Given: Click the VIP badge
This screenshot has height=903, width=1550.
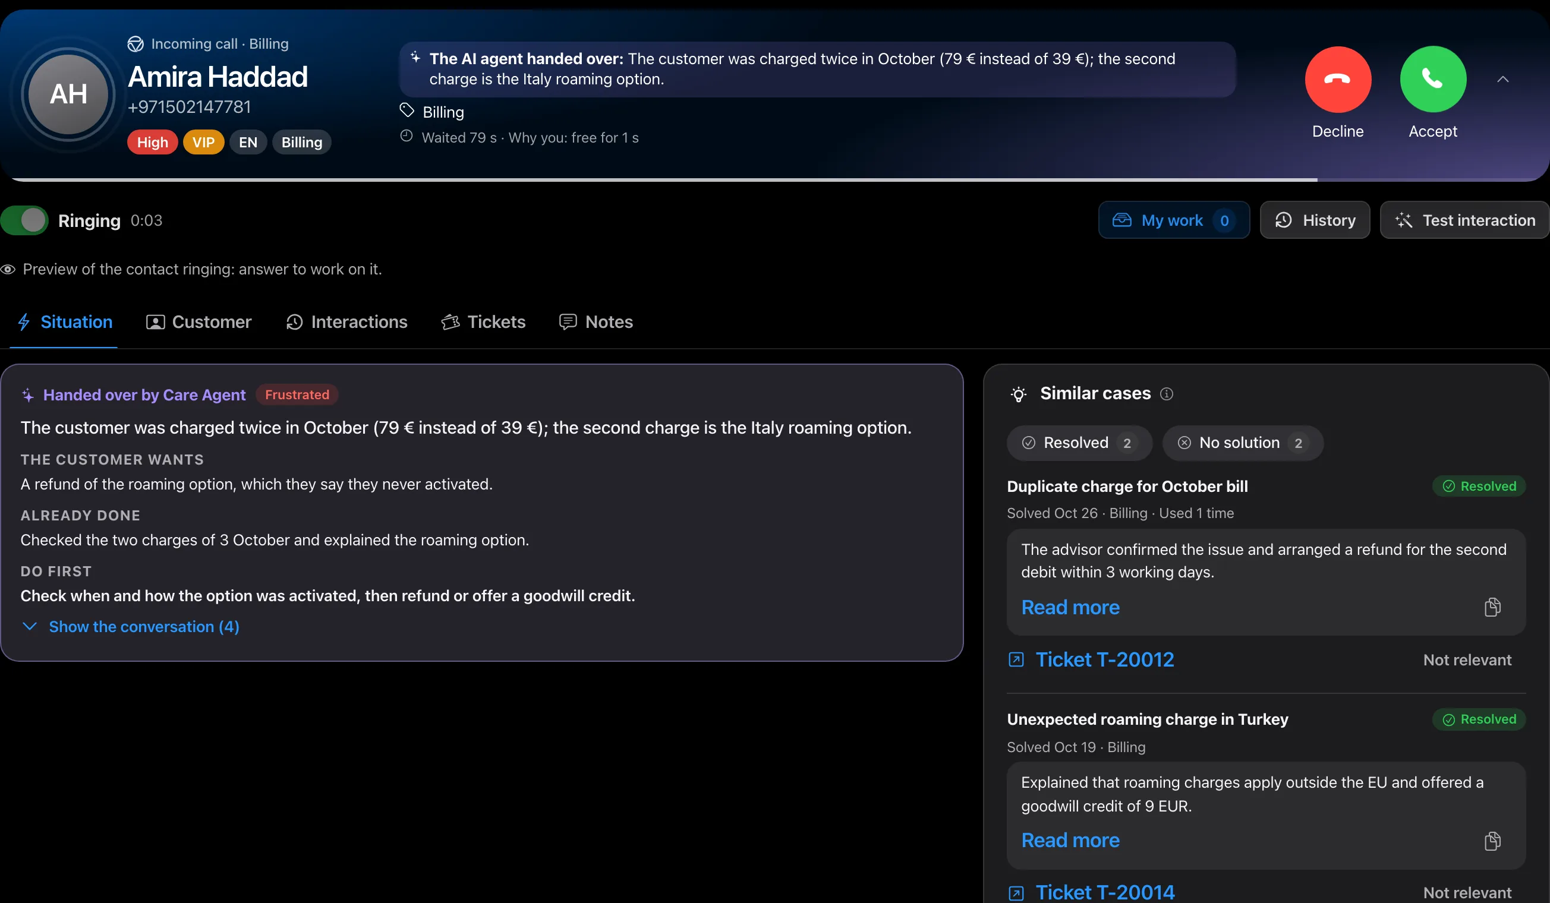Looking at the screenshot, I should (204, 143).
